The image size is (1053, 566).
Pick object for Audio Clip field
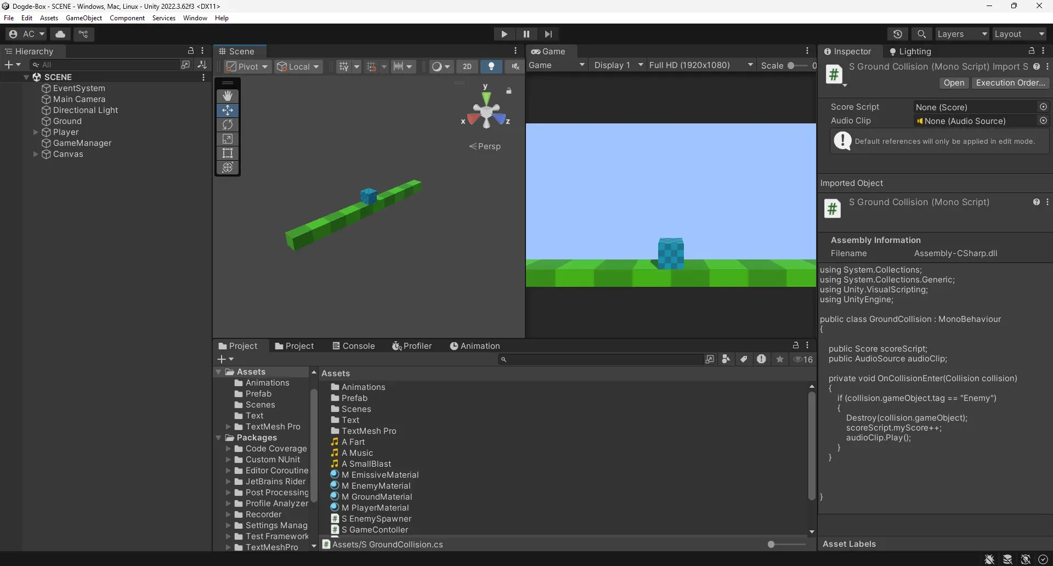1043,121
